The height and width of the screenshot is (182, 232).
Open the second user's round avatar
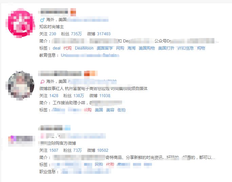tap(20, 86)
